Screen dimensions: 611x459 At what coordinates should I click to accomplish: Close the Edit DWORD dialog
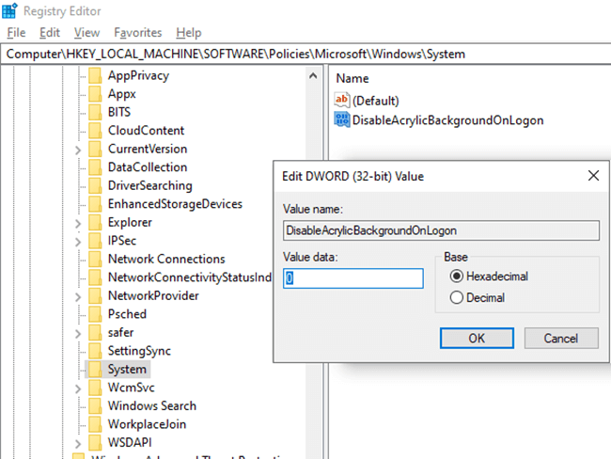593,176
